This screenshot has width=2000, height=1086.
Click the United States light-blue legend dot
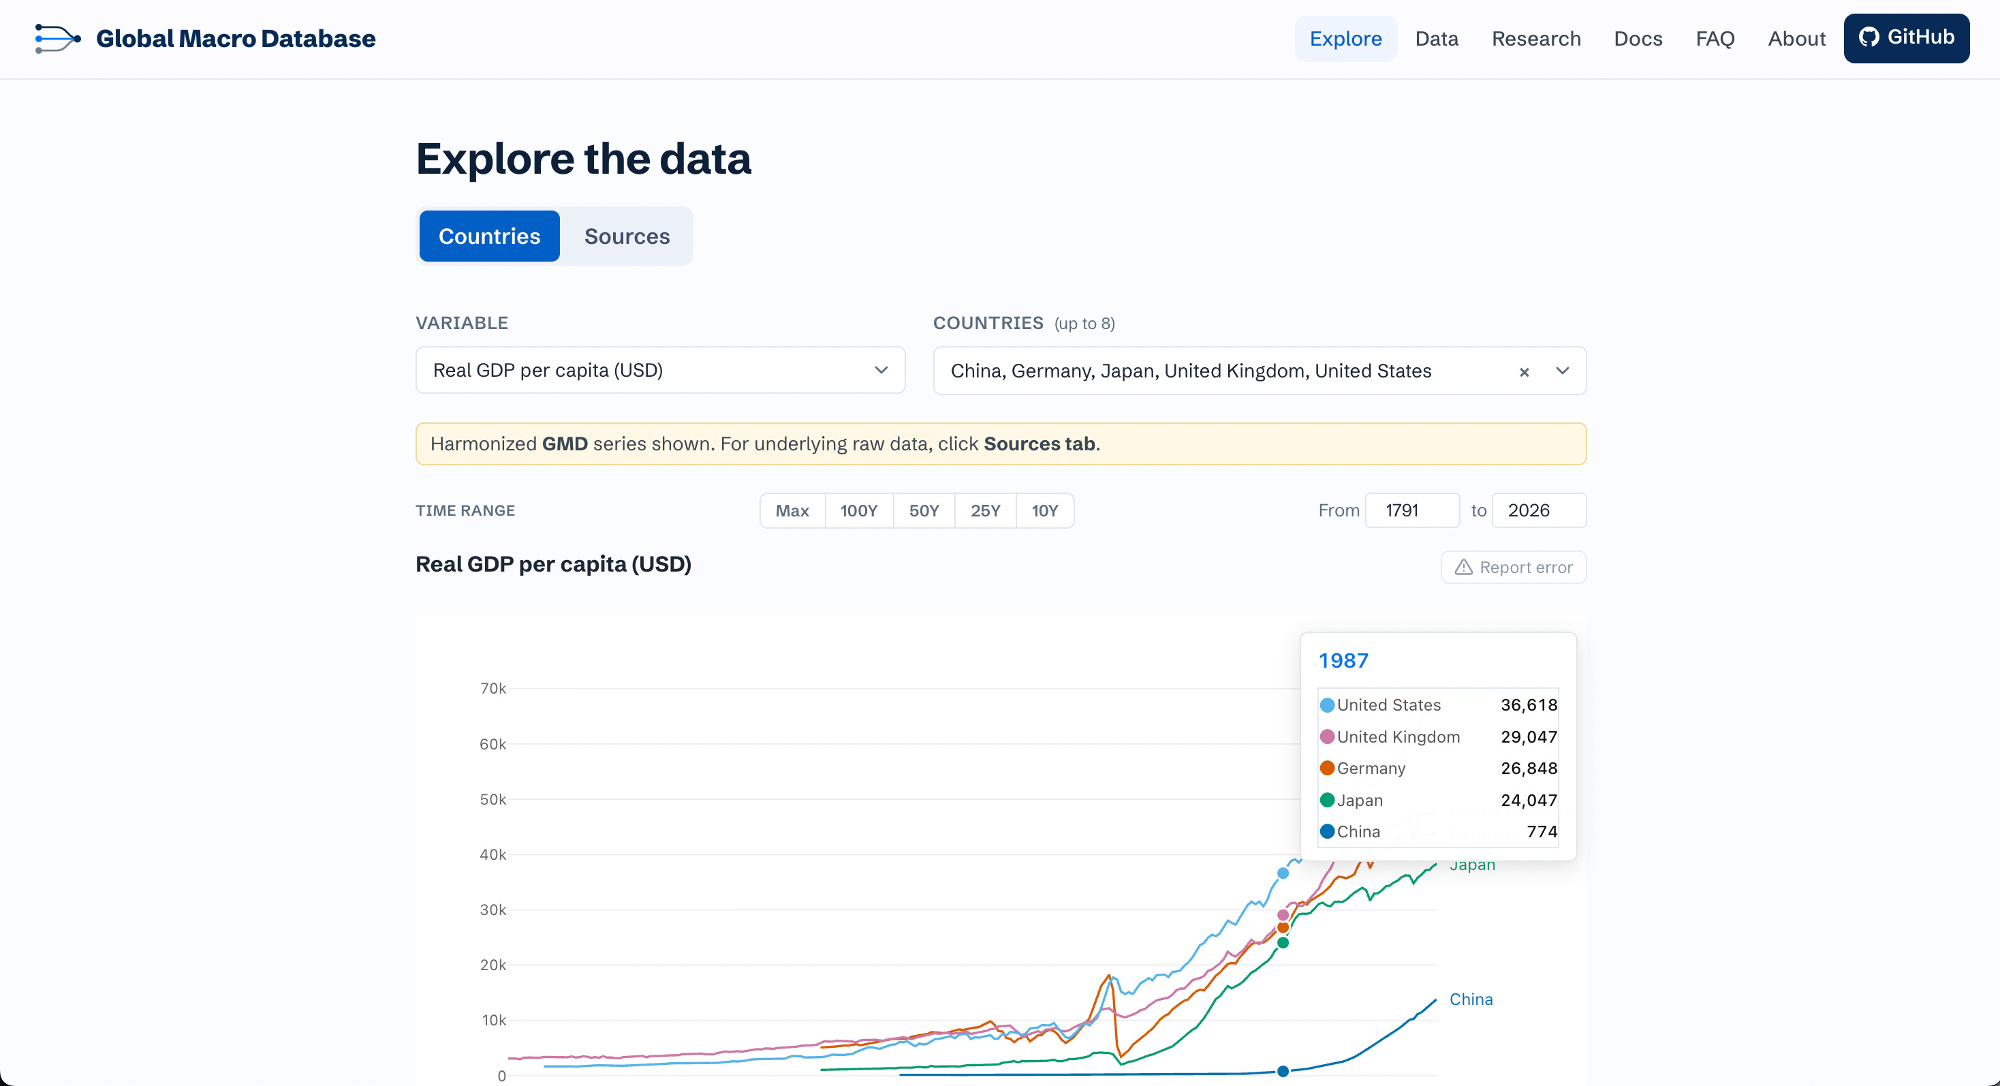point(1327,705)
